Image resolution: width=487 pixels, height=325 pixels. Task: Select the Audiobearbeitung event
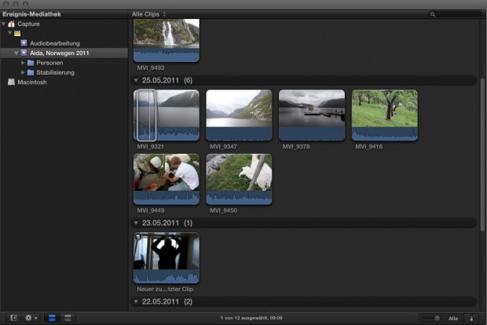click(x=64, y=43)
